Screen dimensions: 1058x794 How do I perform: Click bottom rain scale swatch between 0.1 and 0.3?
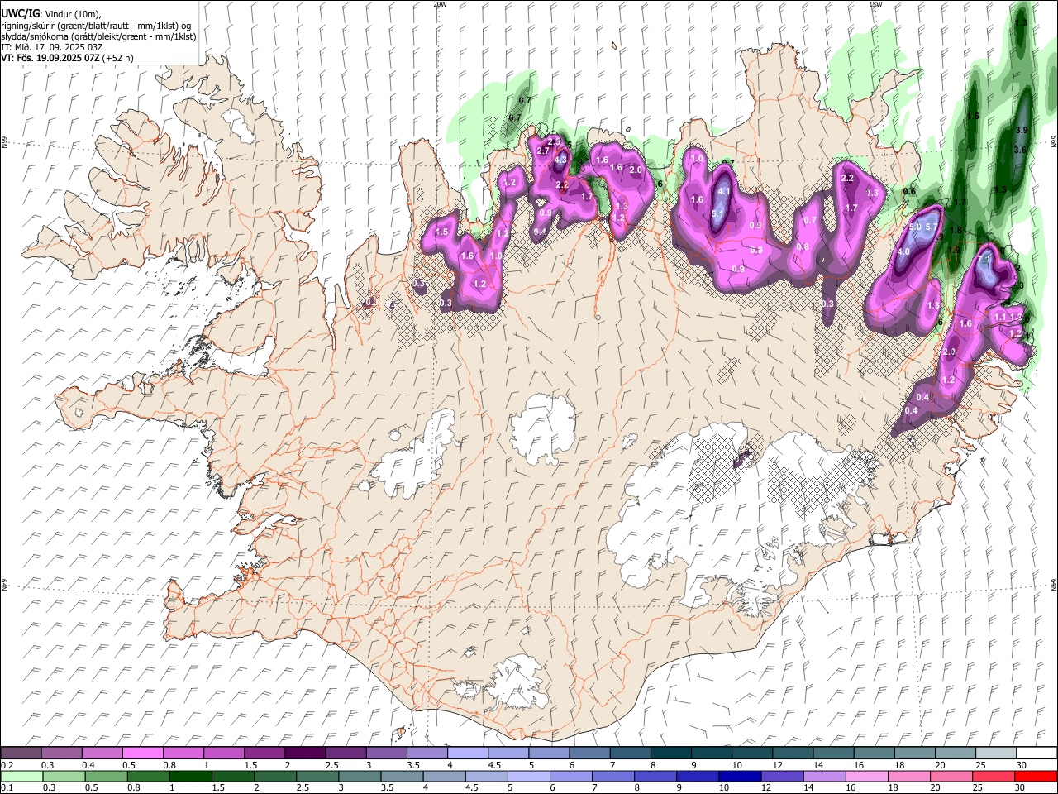(x=21, y=776)
